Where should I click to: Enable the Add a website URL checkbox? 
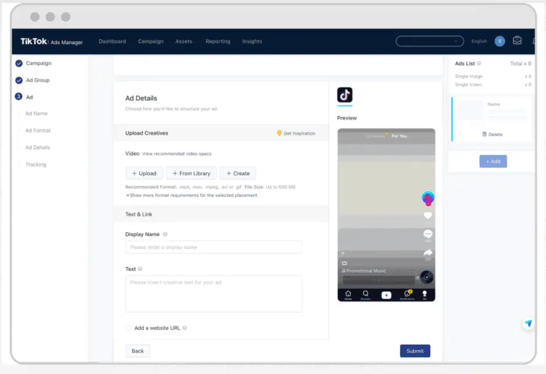[x=129, y=328]
